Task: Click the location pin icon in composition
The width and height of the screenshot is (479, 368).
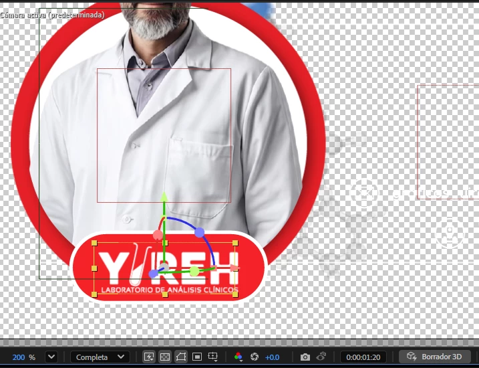Action: click(450, 232)
